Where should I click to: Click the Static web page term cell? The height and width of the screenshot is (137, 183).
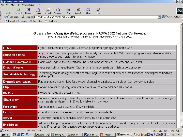pyautogui.click(x=20, y=55)
